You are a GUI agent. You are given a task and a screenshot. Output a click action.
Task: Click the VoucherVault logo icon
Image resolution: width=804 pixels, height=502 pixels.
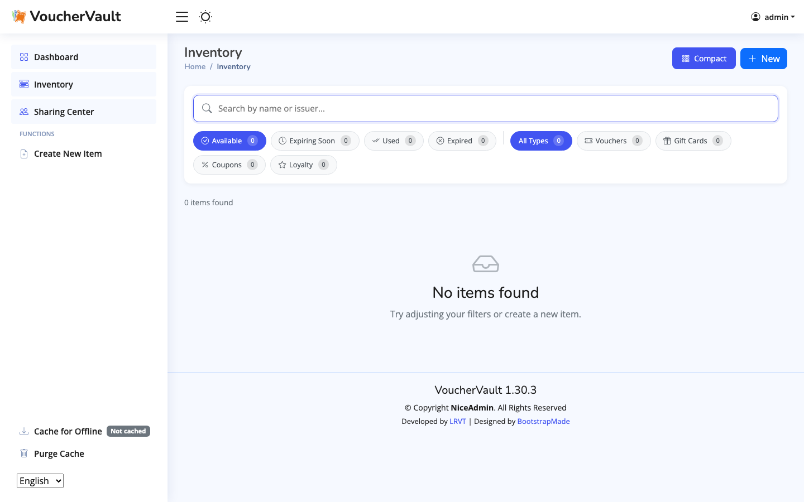[x=19, y=17]
